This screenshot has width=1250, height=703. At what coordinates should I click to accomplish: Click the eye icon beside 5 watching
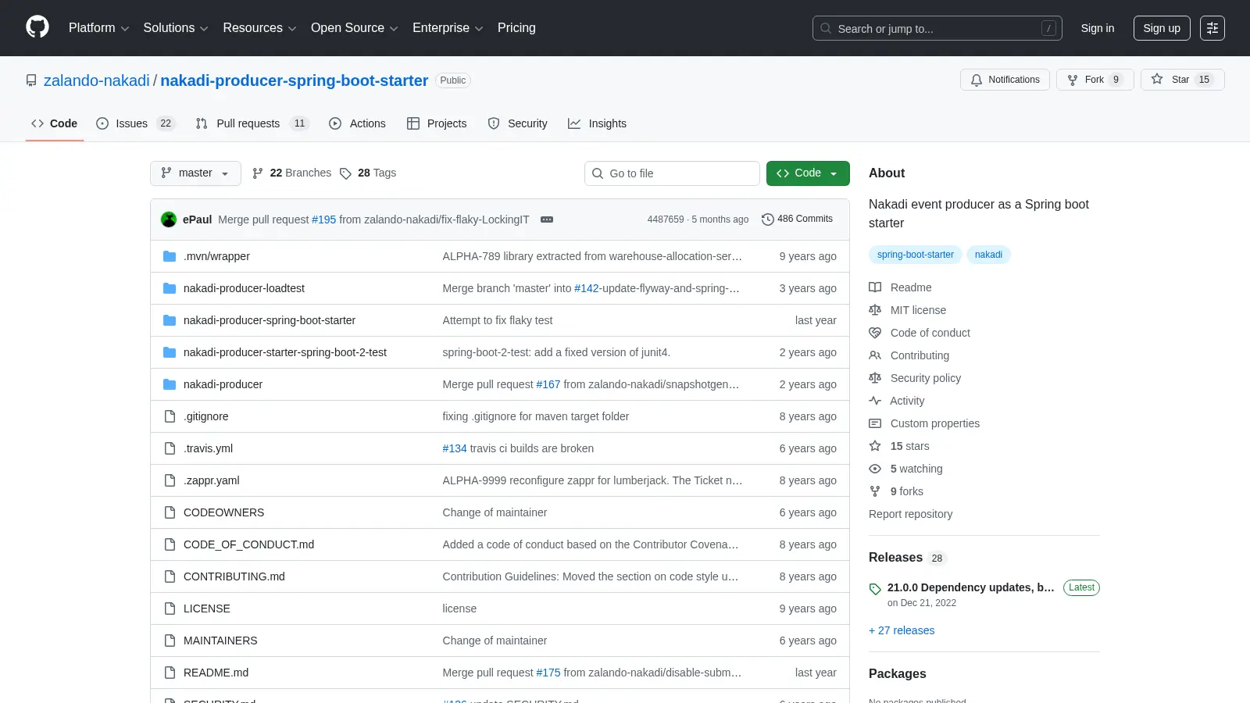click(875, 469)
